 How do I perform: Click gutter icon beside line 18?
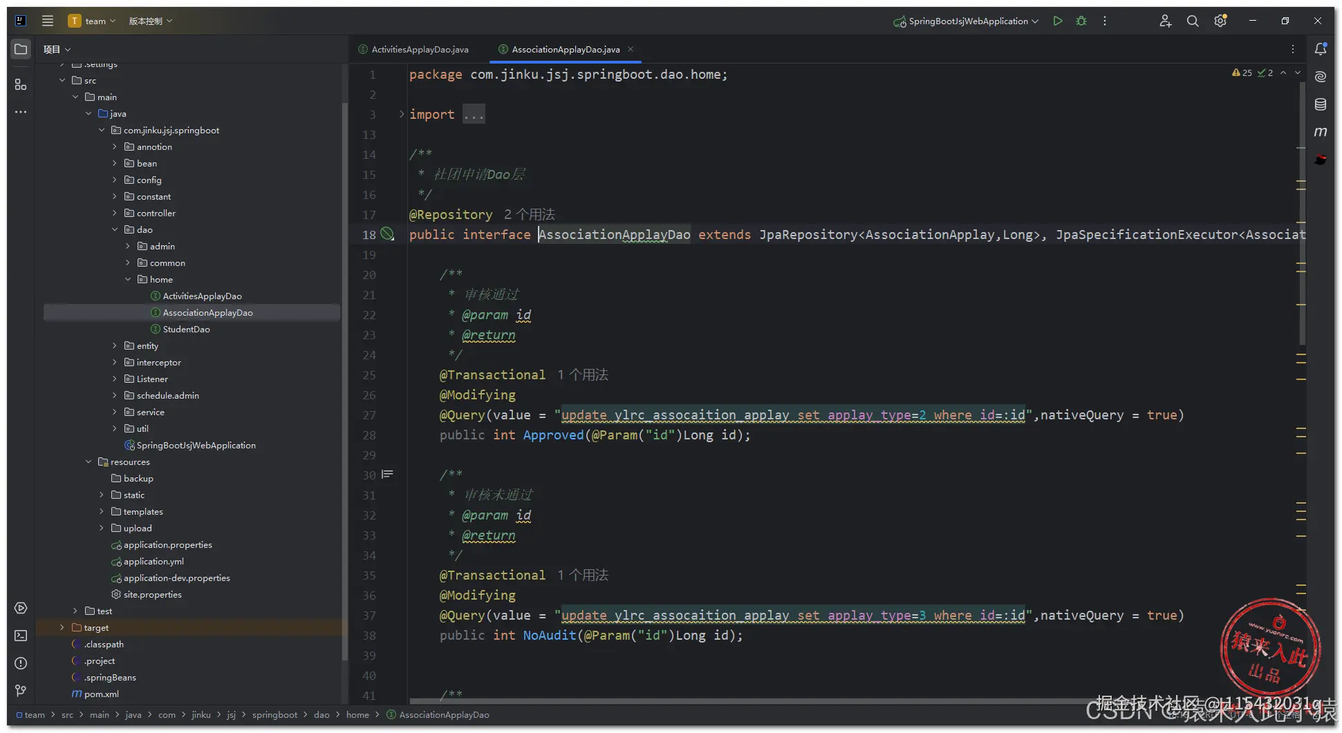point(388,234)
